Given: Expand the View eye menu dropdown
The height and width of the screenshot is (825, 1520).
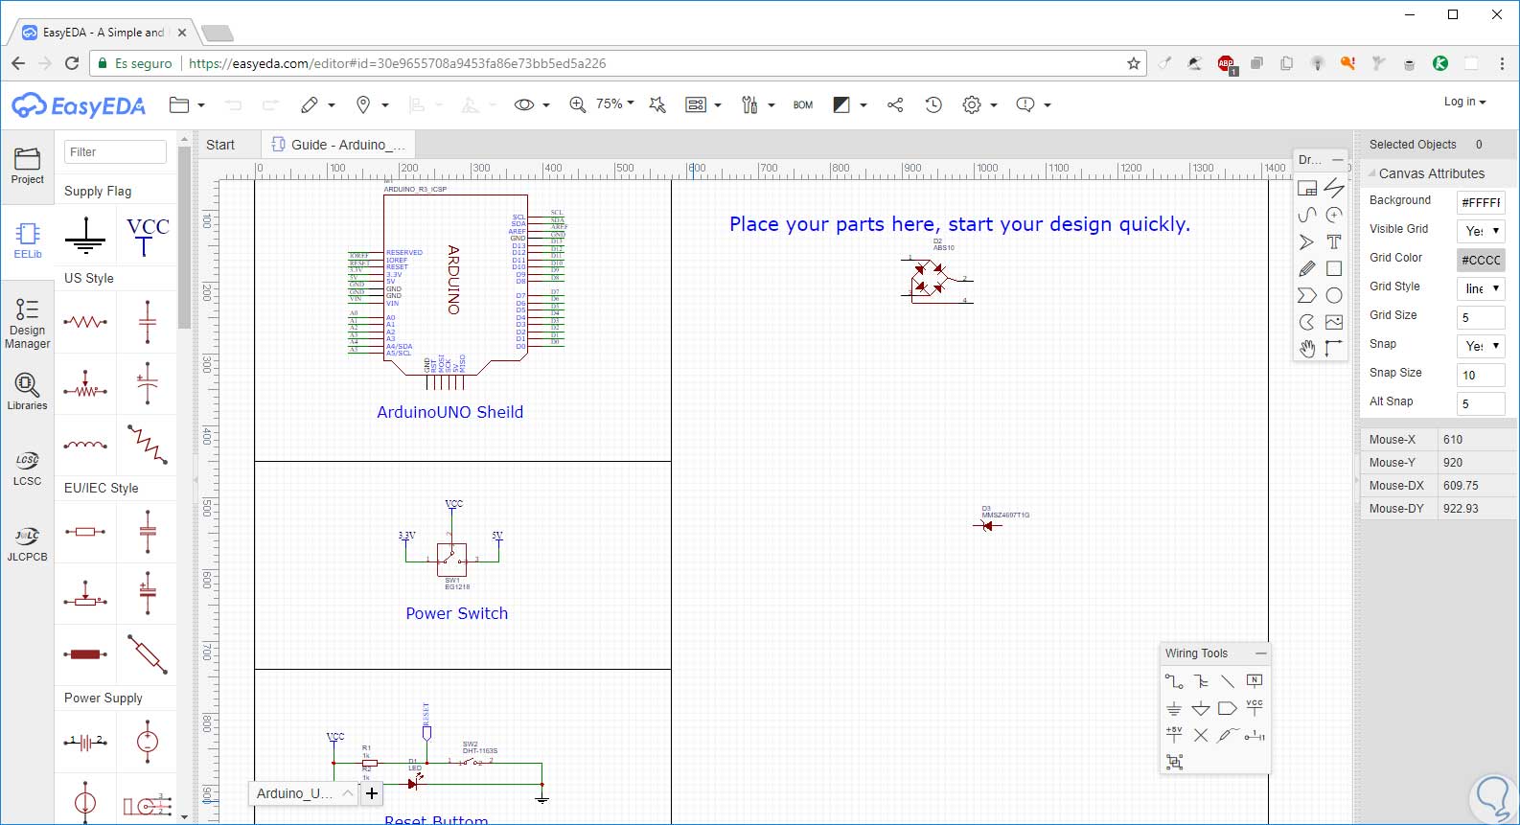Looking at the screenshot, I should (x=532, y=104).
